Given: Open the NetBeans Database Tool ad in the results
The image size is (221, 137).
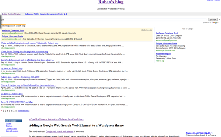Looking at the screenshot, I should tap(13, 31).
